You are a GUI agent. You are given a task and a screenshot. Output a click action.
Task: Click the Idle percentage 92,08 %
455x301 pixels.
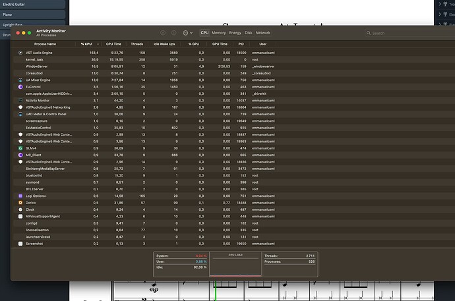click(200, 267)
